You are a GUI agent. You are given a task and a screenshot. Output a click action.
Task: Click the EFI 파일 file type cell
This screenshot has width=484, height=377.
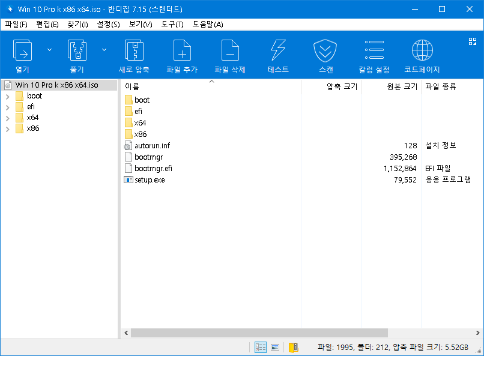tap(438, 169)
